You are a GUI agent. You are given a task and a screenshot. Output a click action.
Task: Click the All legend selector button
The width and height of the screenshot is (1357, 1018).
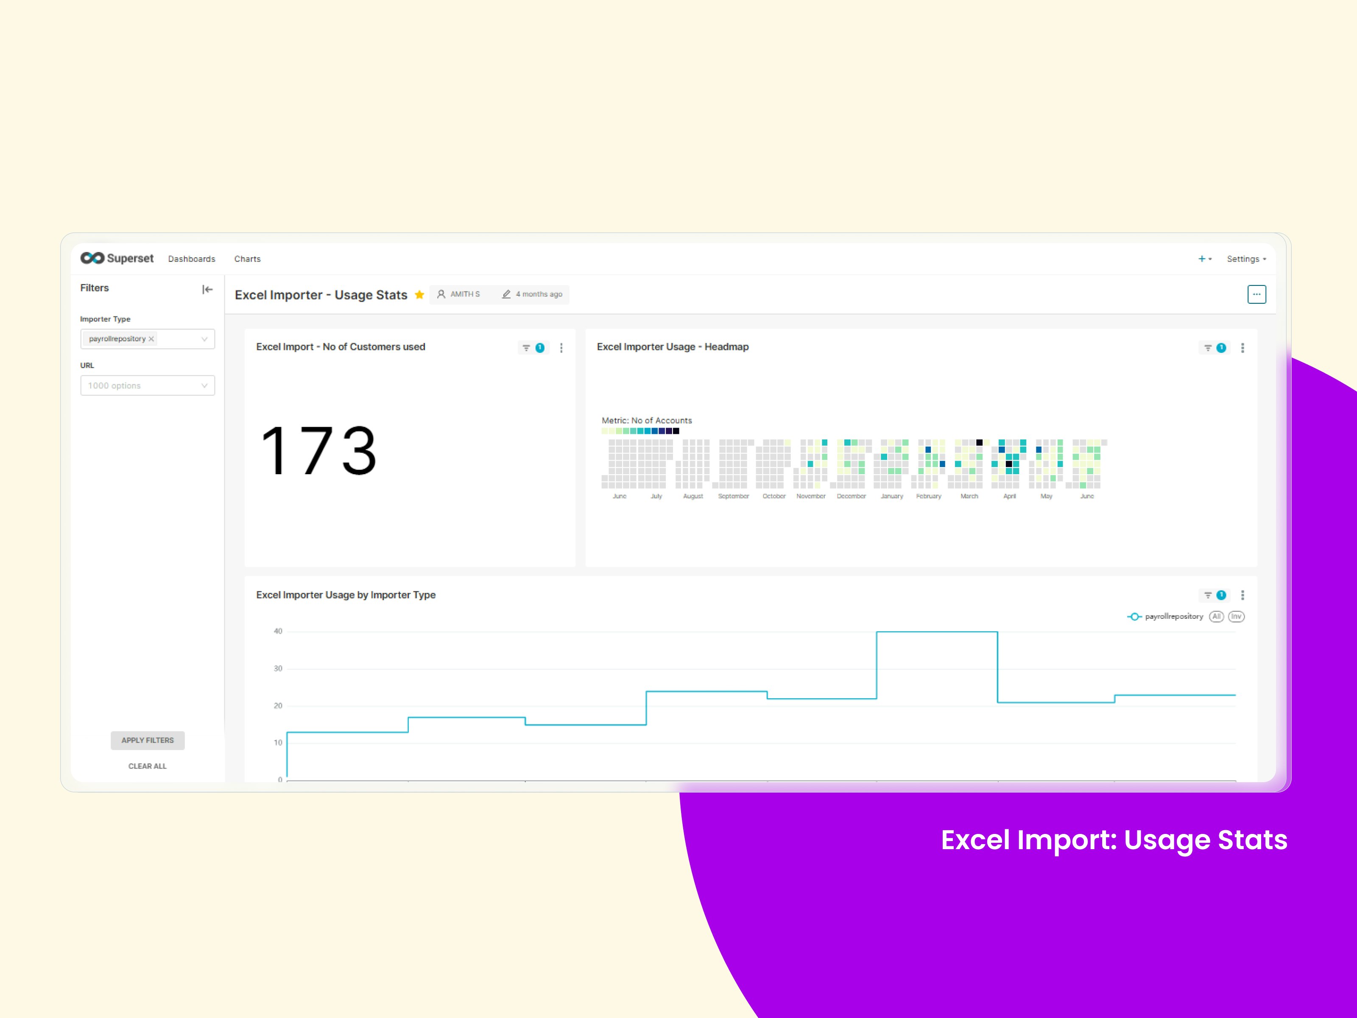point(1217,617)
